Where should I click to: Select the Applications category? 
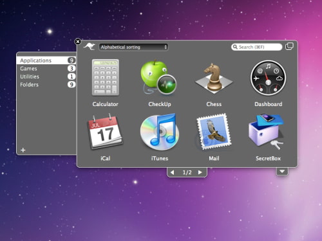(x=46, y=60)
